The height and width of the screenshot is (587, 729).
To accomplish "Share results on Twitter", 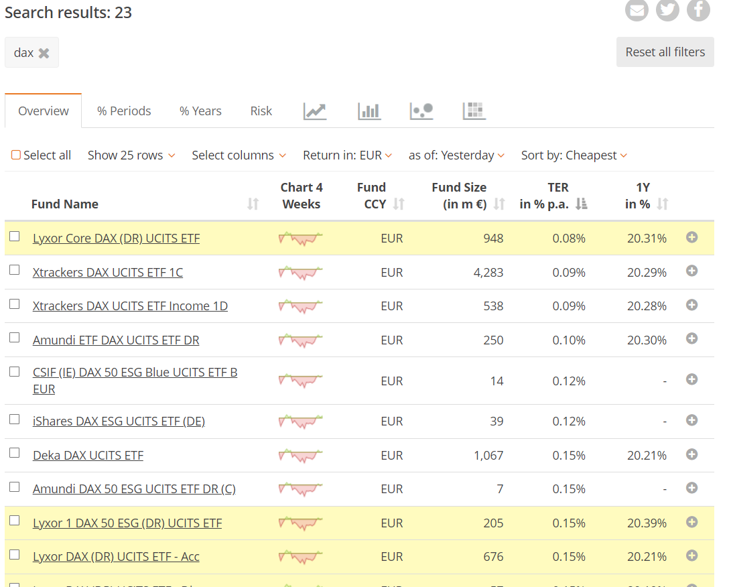I will [667, 10].
